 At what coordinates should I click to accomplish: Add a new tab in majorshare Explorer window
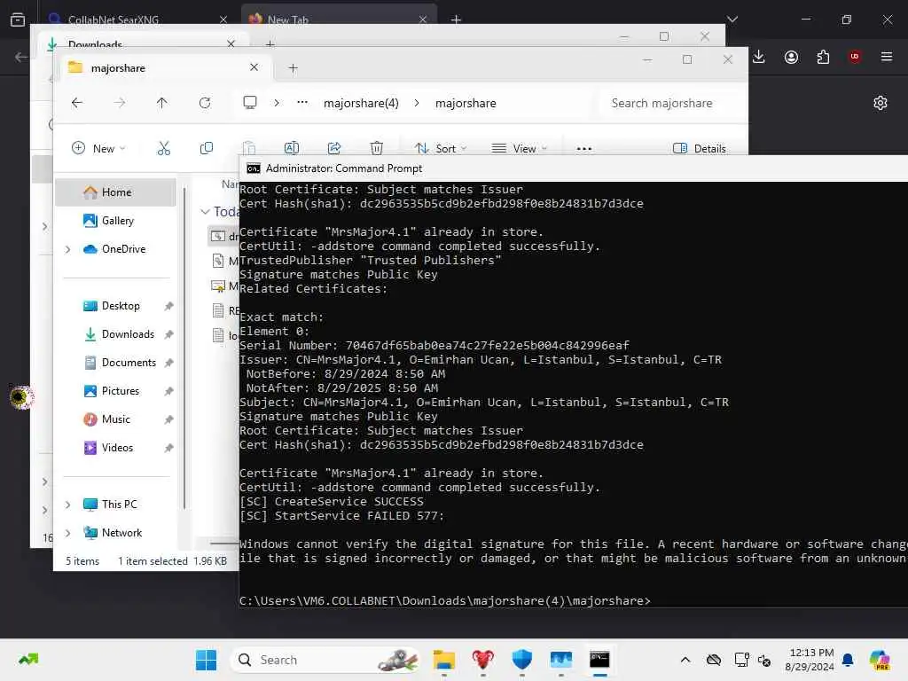[x=293, y=67]
